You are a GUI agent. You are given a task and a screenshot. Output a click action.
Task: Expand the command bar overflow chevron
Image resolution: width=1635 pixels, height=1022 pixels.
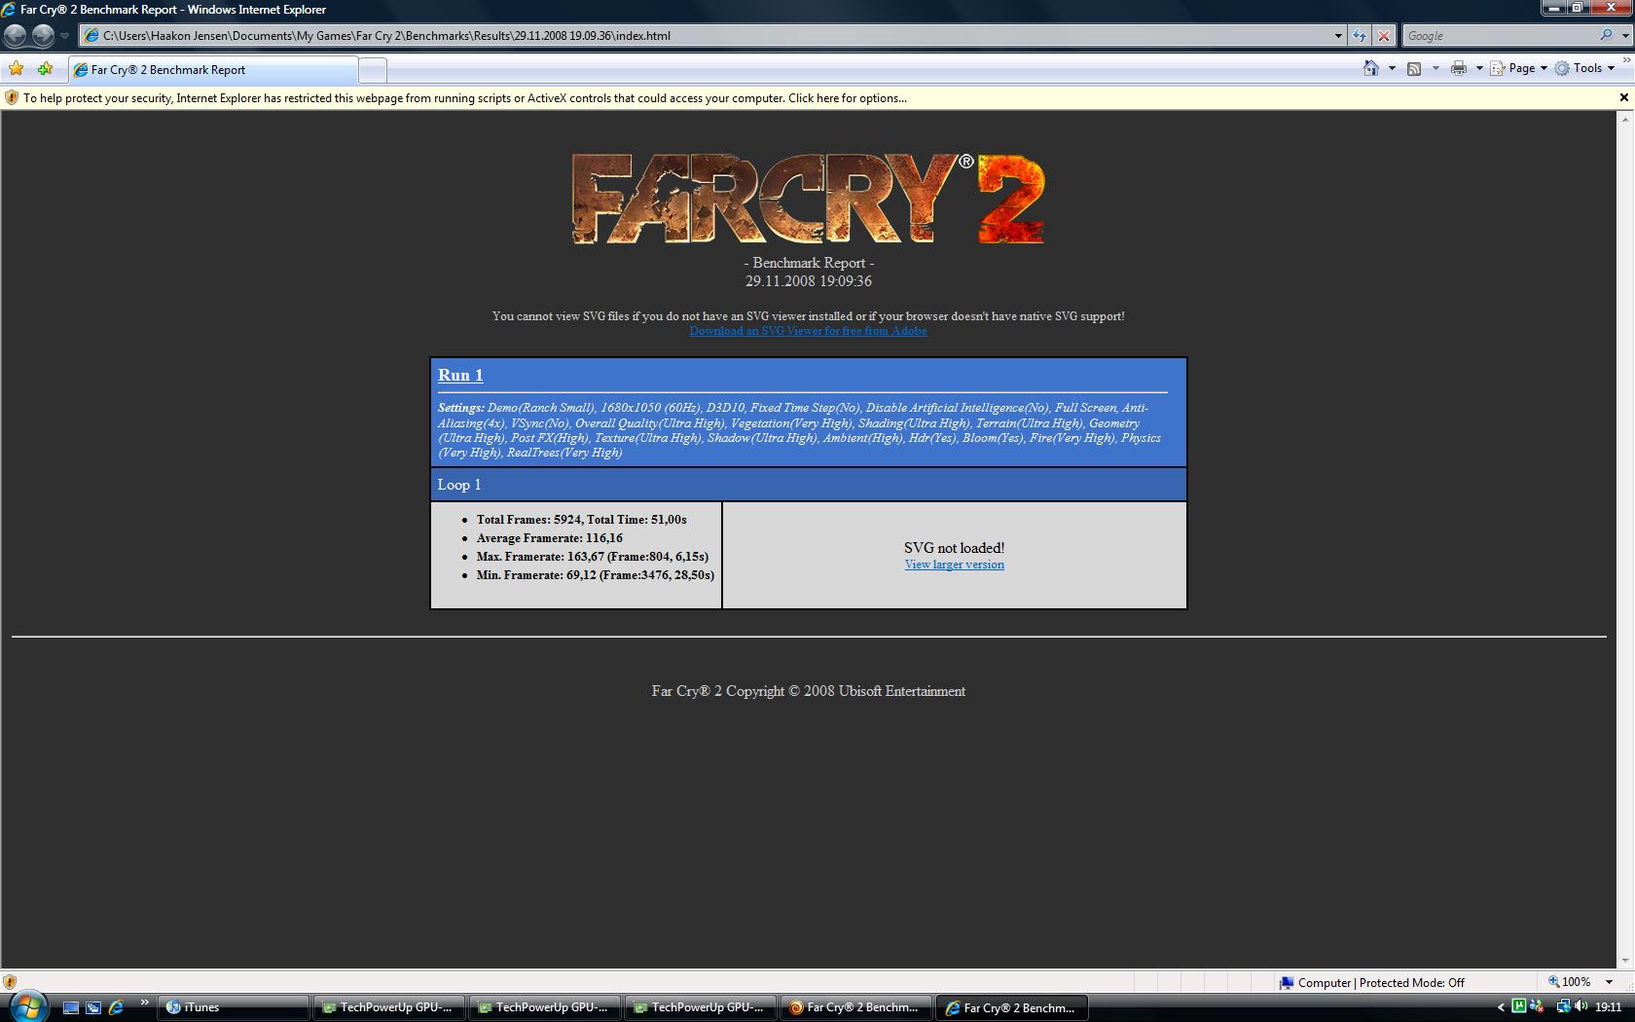pos(1626,61)
